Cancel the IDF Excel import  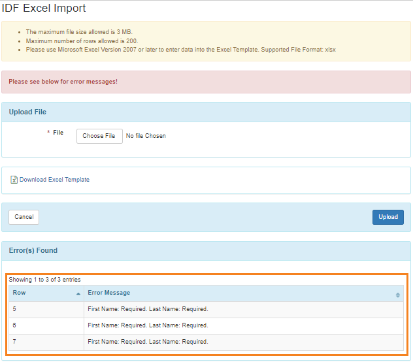[x=24, y=217]
